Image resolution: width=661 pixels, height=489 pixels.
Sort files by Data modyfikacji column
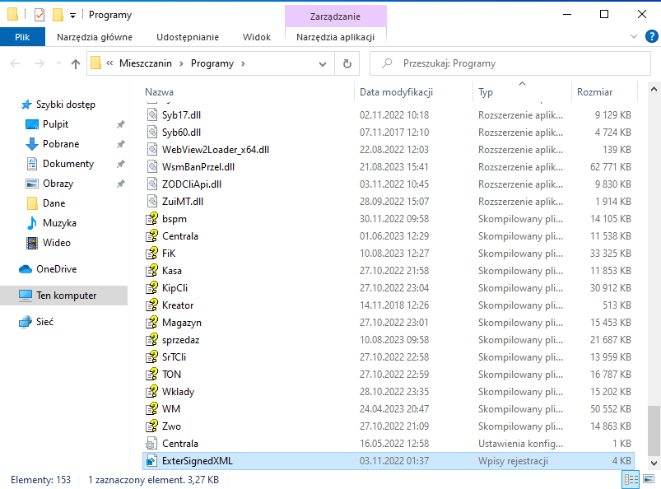coord(396,92)
